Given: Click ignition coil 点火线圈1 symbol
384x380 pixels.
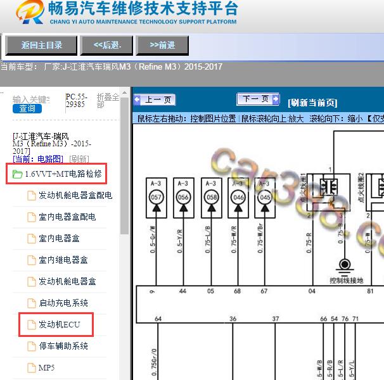Looking at the screenshot, I should click(x=328, y=192).
